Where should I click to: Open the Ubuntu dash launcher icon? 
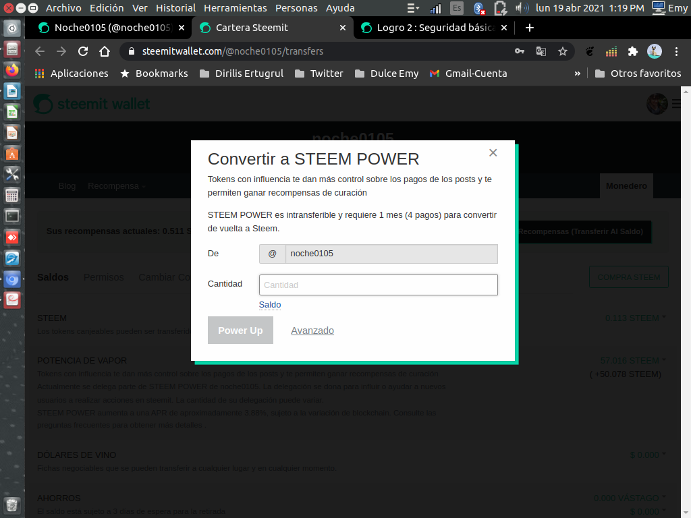[12, 28]
